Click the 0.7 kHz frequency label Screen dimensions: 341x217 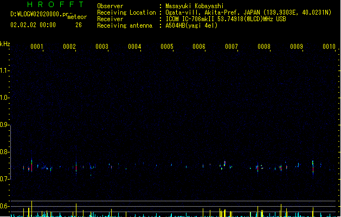coord(4,179)
